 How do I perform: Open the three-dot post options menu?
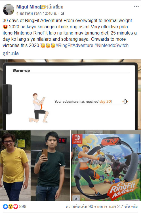coord(136,7)
